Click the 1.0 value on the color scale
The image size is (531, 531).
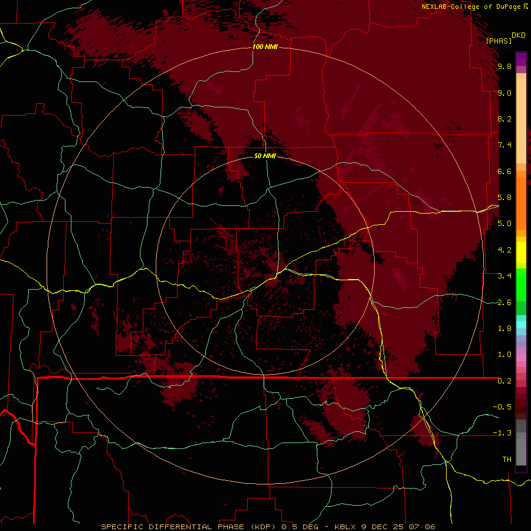(x=504, y=355)
